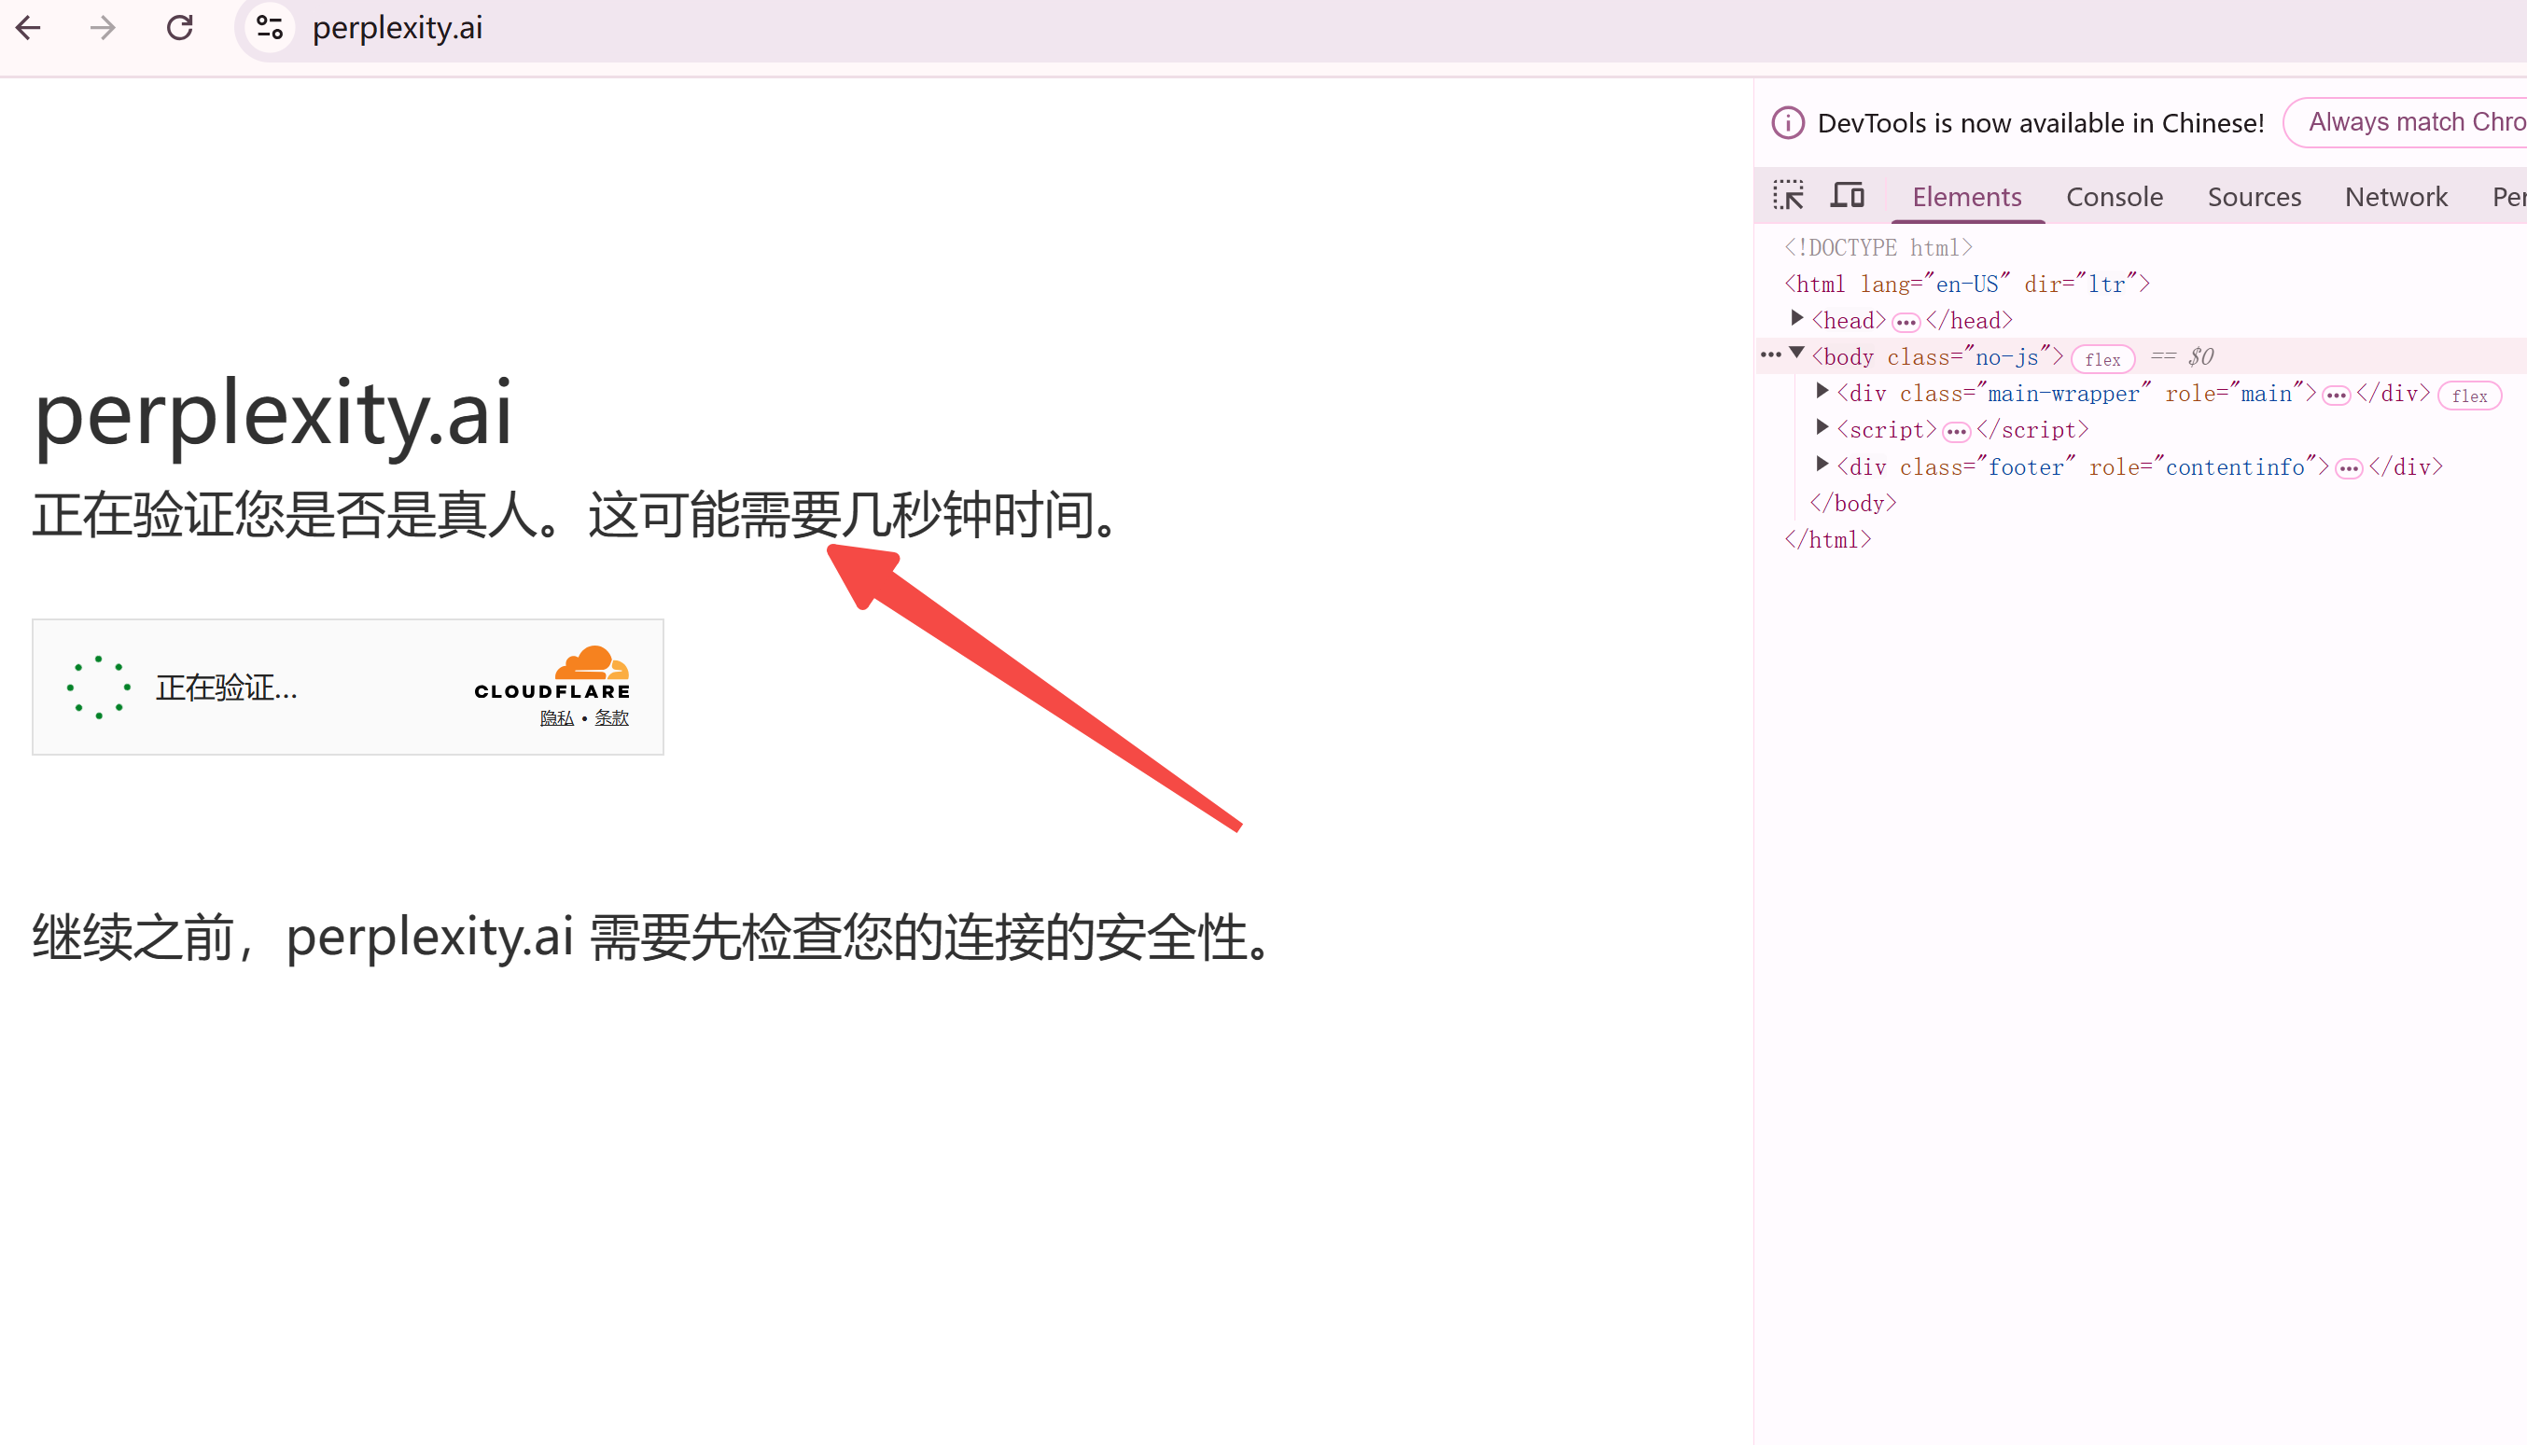Switch to the Network tab
This screenshot has height=1445, width=2527.
point(2396,197)
